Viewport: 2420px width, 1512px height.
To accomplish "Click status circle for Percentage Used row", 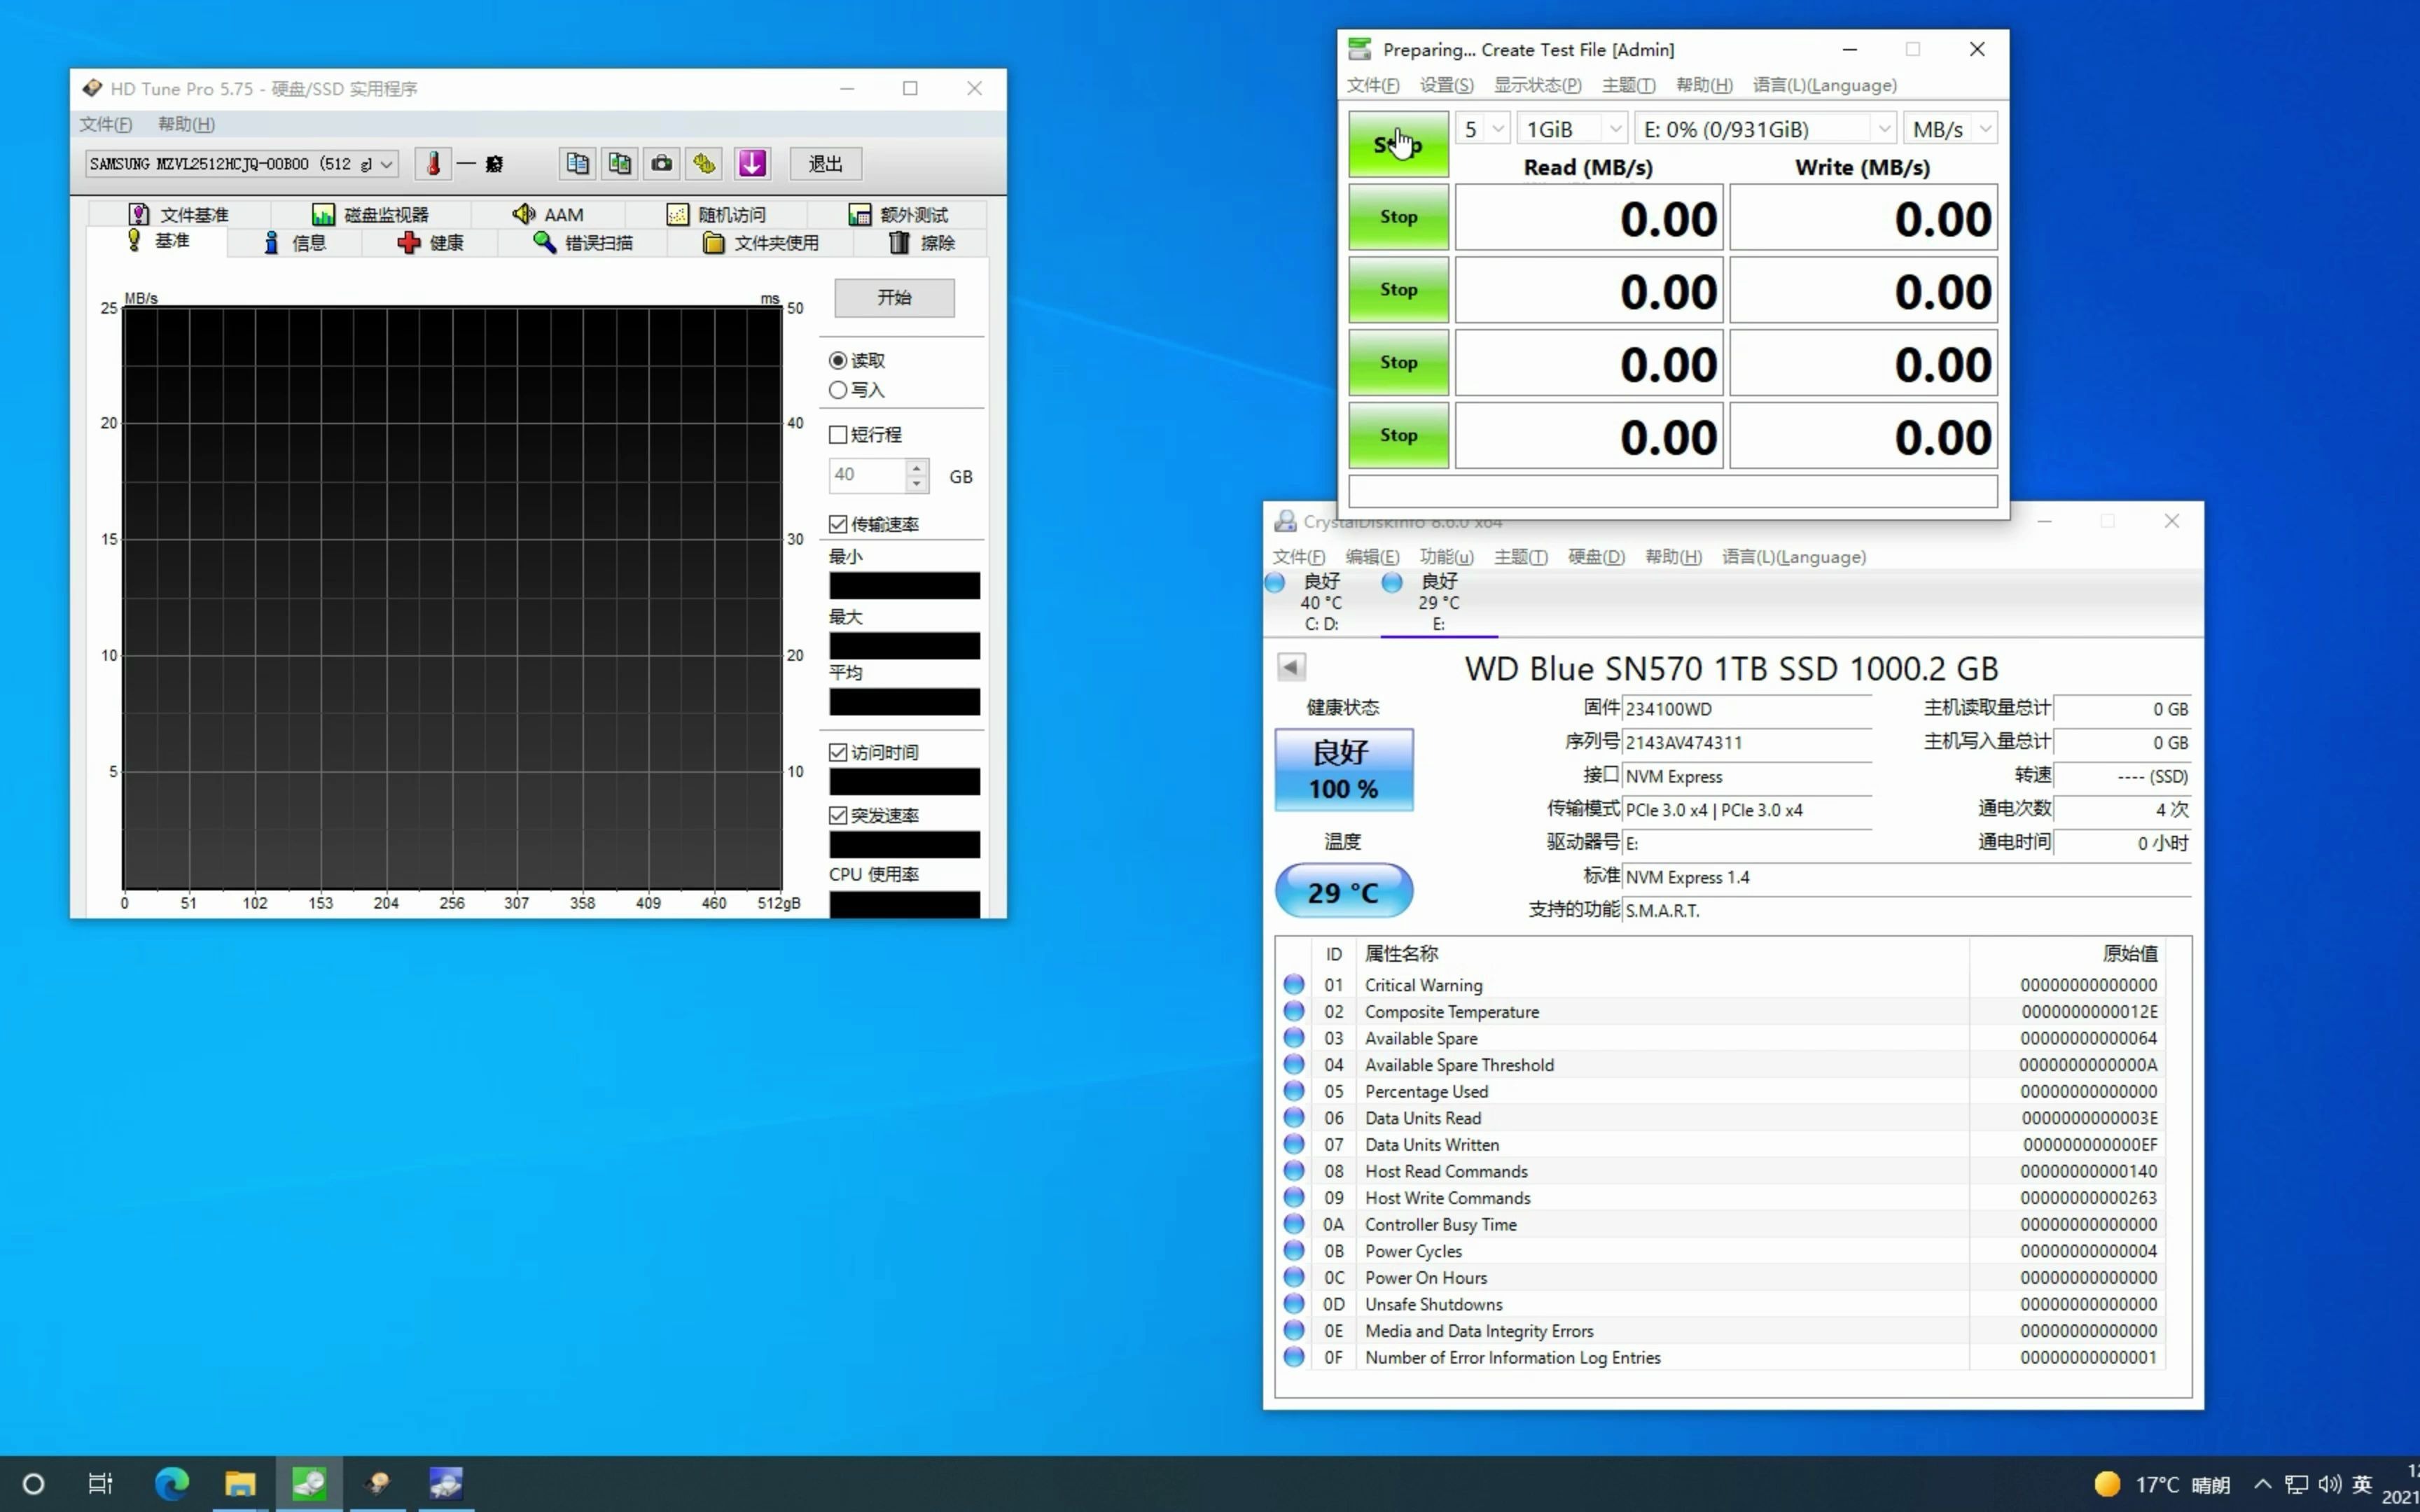I will click(x=1294, y=1090).
